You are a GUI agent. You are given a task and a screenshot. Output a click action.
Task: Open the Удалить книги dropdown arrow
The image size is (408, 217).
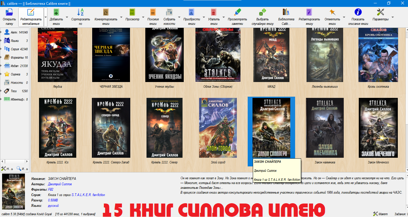(223, 17)
